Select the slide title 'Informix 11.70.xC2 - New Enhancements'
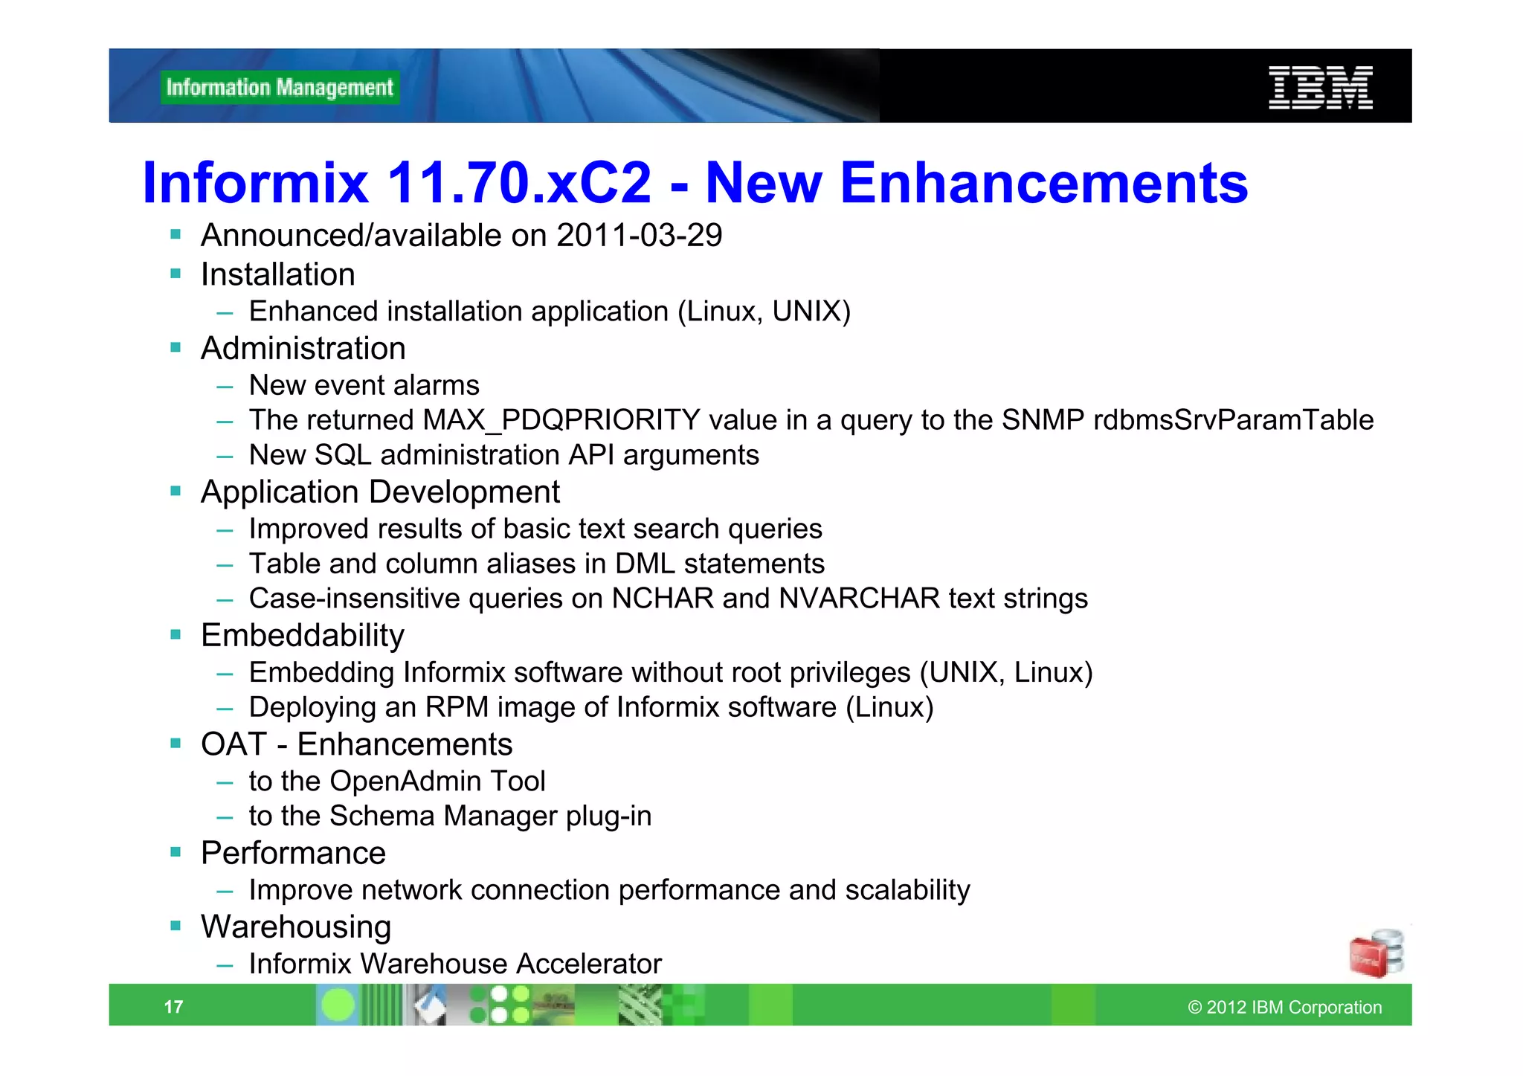Screen dimensions: 1523x1076 (x=695, y=182)
